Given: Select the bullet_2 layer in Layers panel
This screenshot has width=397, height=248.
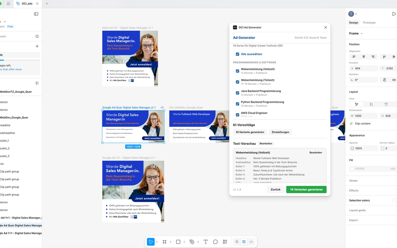Looking at the screenshot, I should [x=5, y=148].
